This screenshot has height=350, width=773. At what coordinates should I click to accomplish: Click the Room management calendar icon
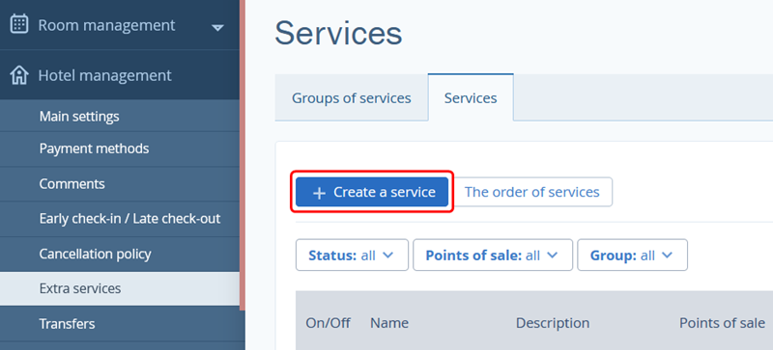(19, 24)
